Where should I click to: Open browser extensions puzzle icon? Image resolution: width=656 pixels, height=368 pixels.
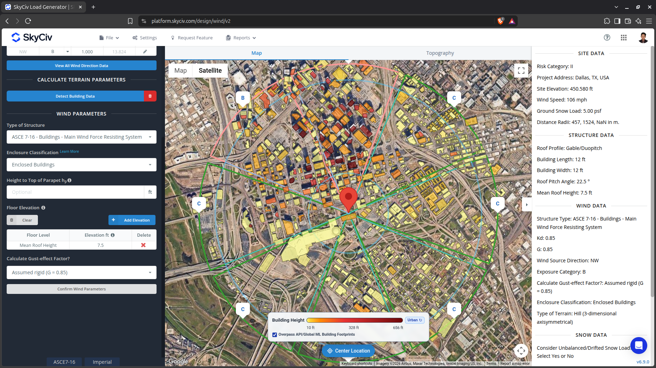[x=607, y=21]
